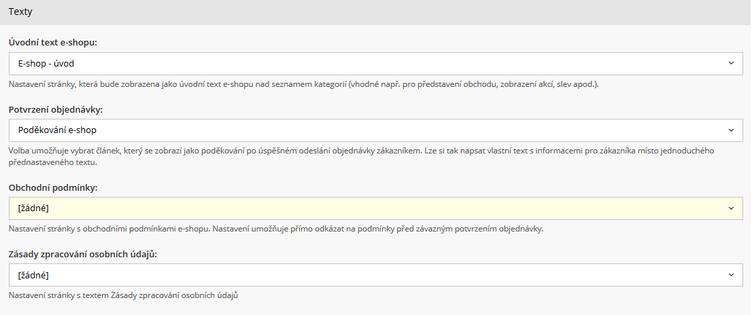Click help text under Úvodní text e-shopu dropdown
752x315 pixels.
[x=303, y=84]
